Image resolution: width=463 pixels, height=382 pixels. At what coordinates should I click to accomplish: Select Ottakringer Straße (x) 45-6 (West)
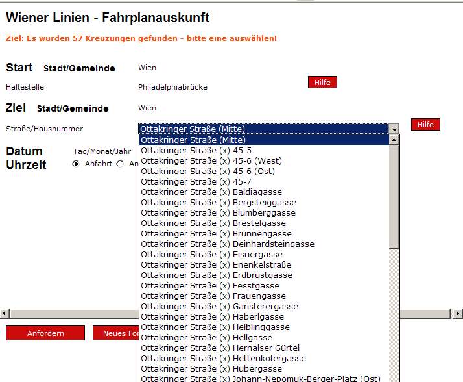211,160
